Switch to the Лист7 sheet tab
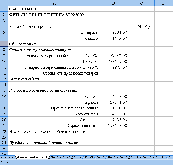 click(x=112, y=157)
